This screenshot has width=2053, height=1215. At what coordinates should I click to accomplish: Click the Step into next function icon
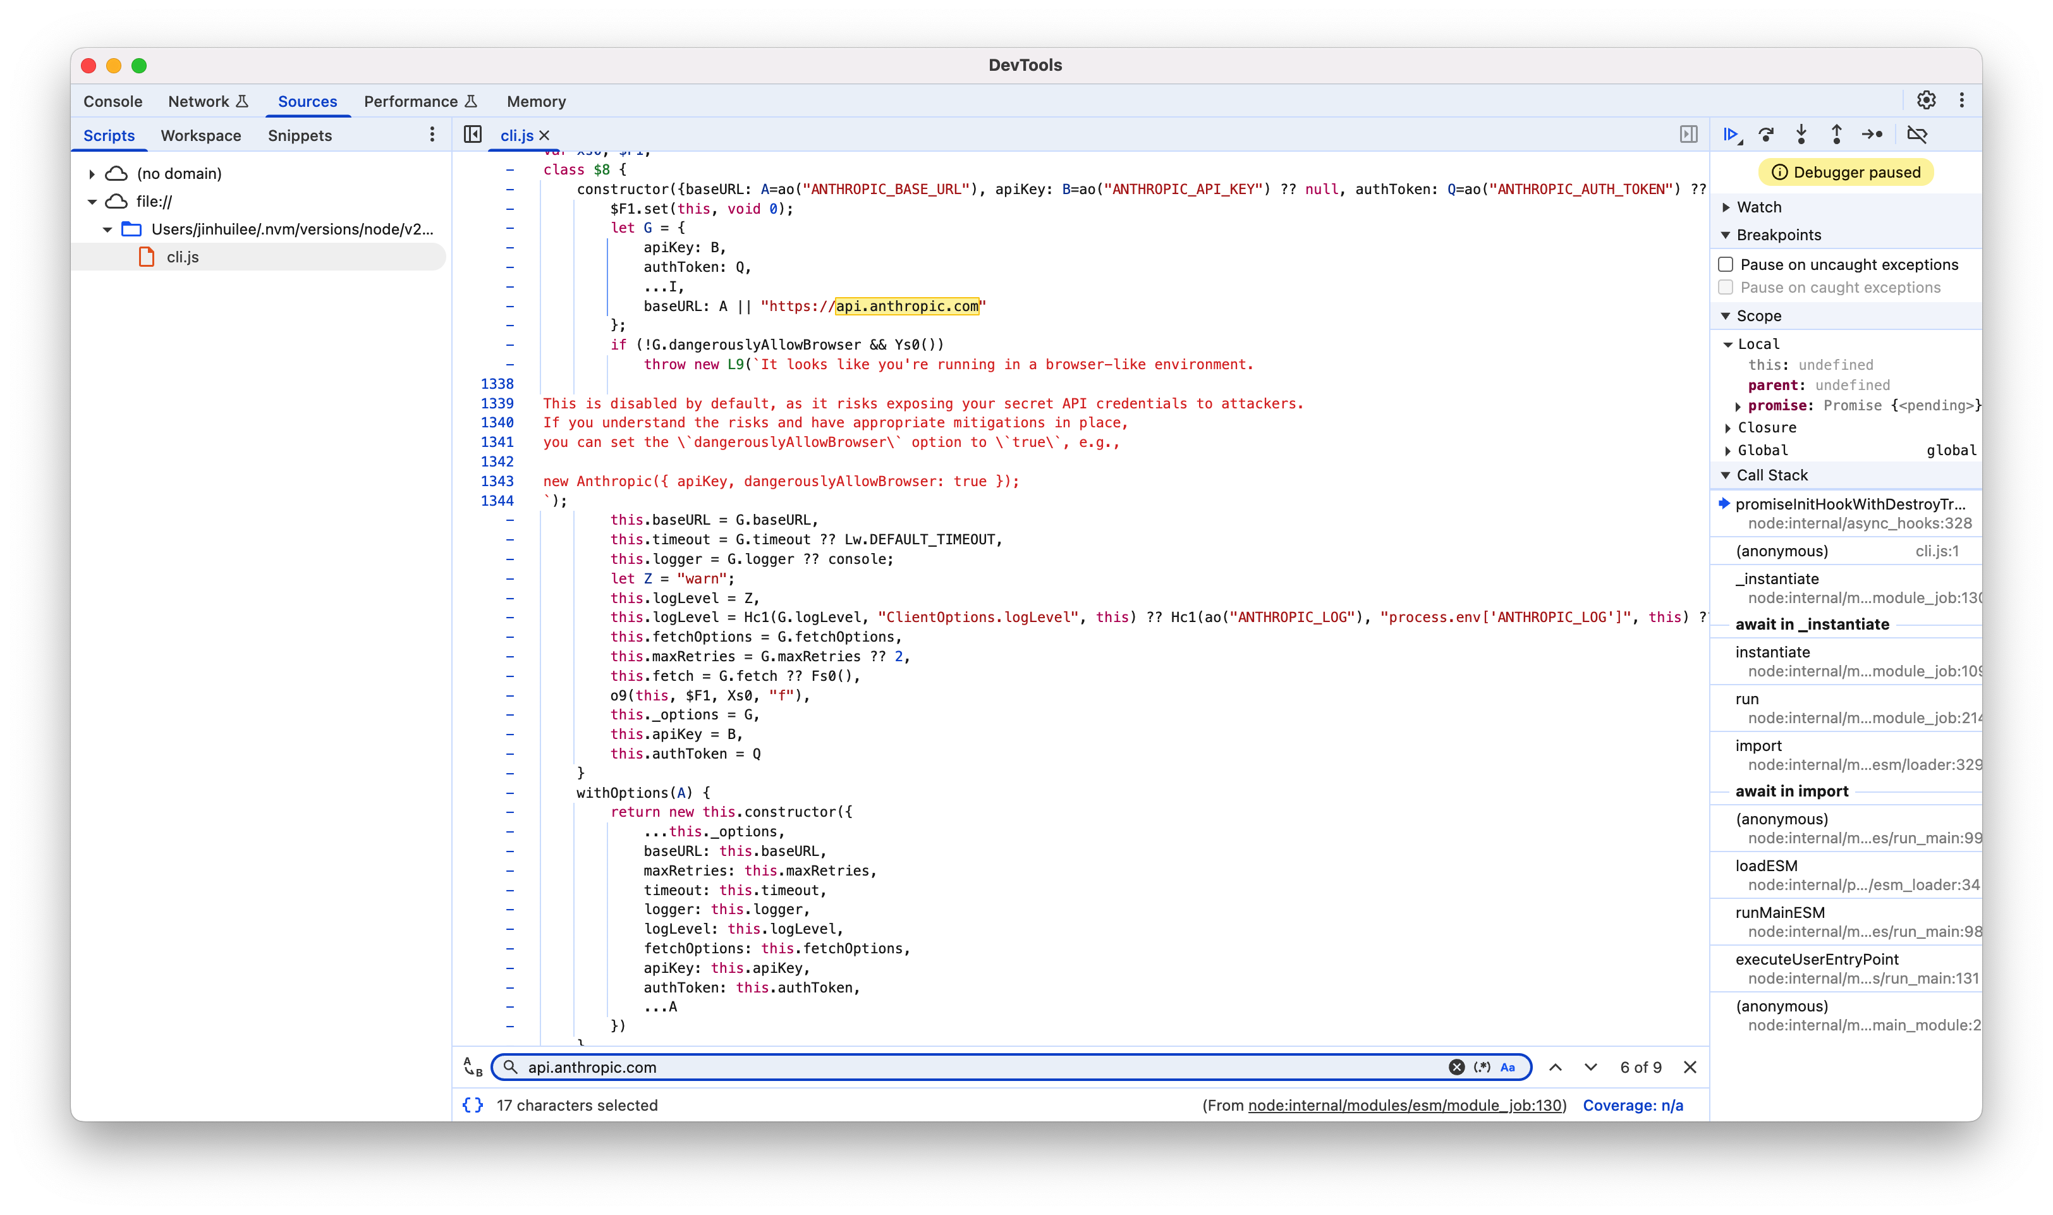click(1801, 134)
